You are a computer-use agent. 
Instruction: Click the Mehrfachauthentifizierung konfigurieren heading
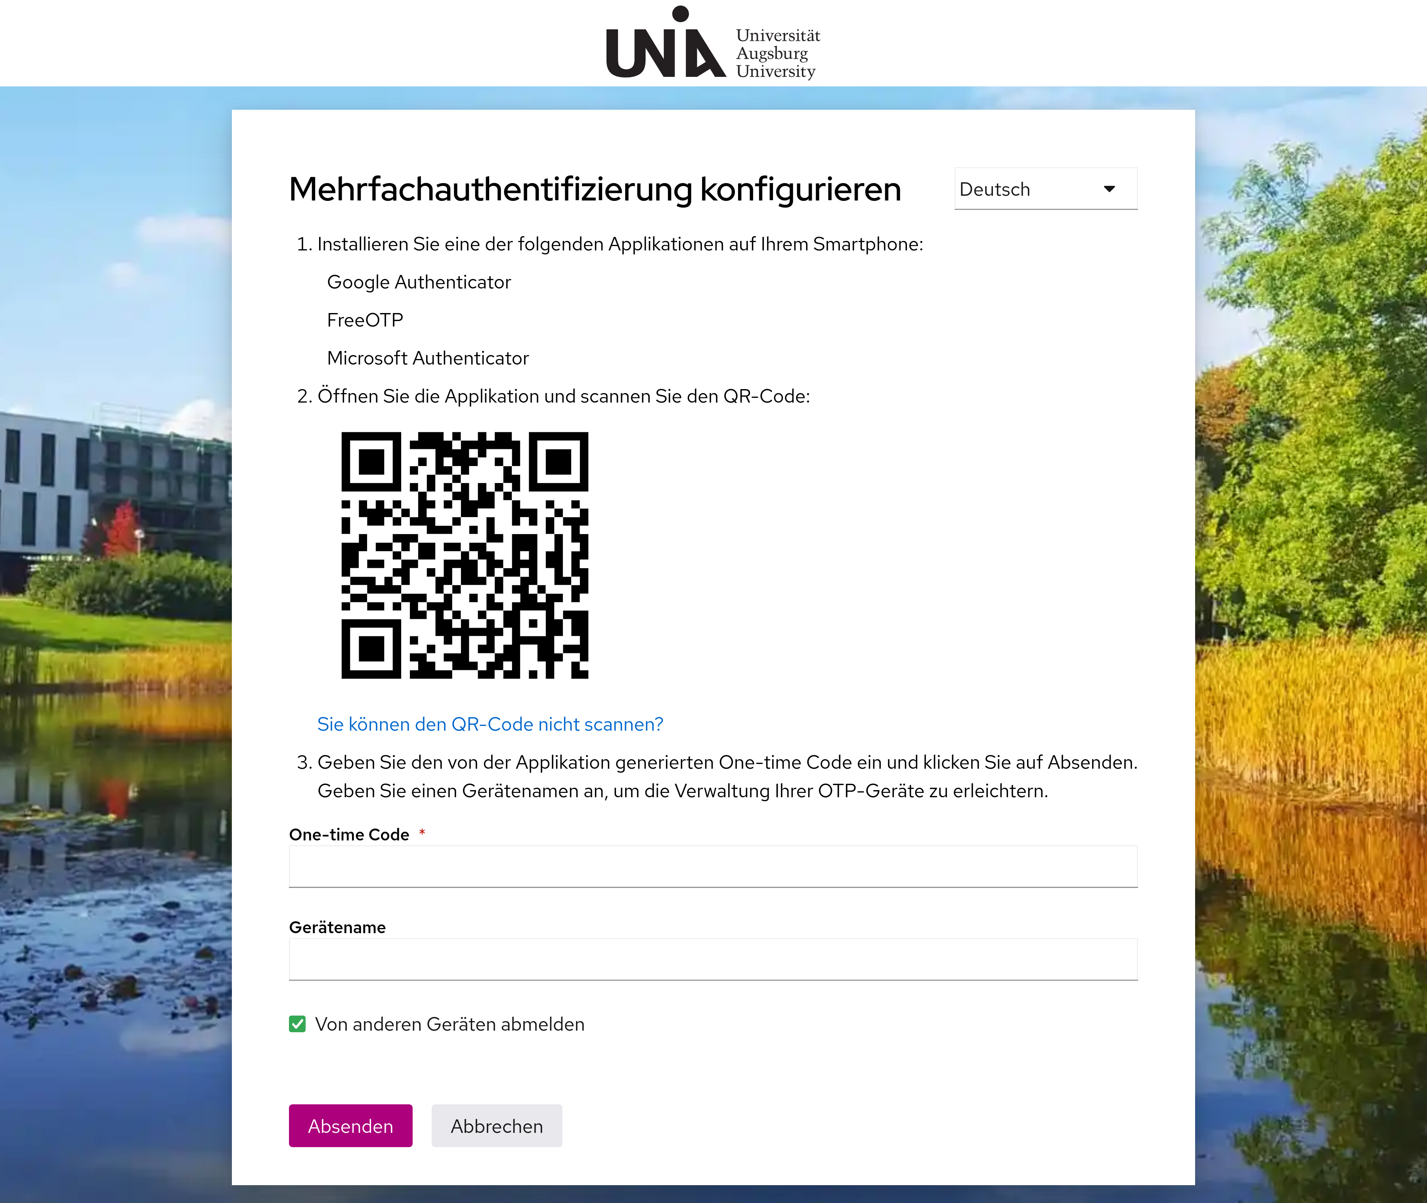click(x=595, y=189)
